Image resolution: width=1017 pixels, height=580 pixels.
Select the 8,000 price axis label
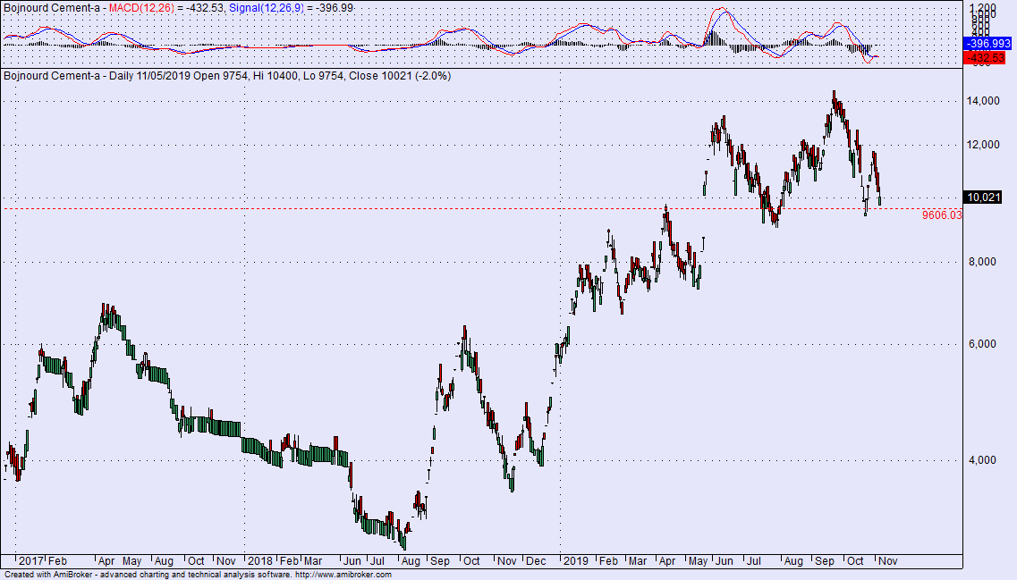pyautogui.click(x=984, y=262)
